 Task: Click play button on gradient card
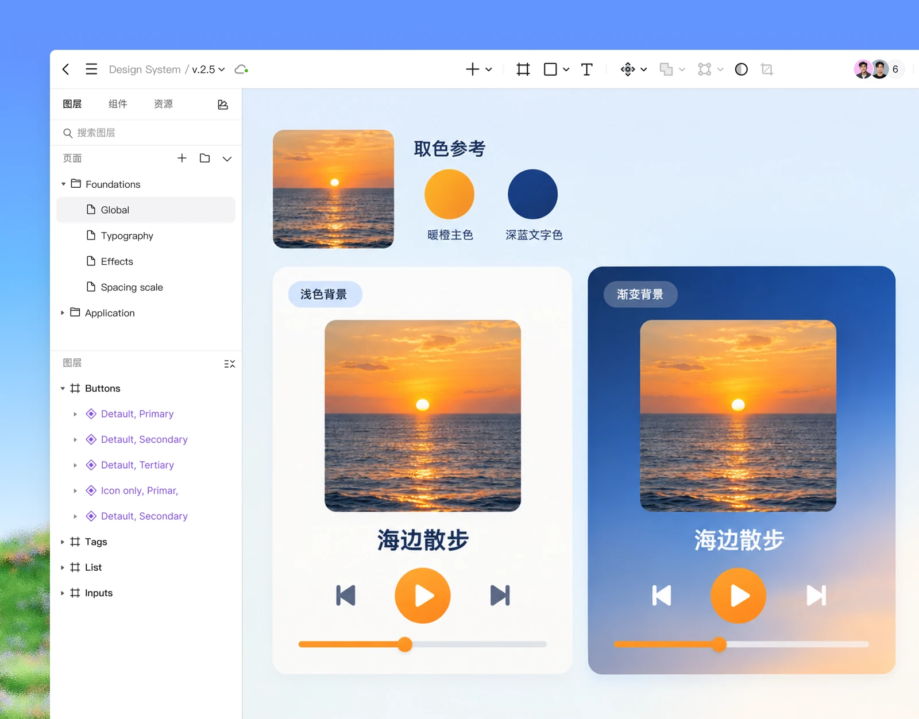click(738, 596)
